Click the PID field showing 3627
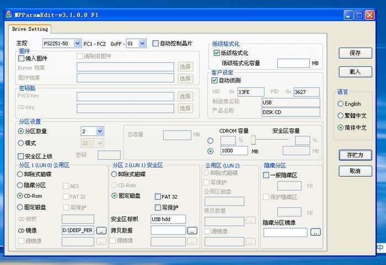Viewport: 386px width, 265px height. point(307,92)
